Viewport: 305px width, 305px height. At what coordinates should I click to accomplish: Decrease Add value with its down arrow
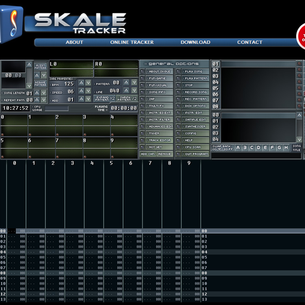[88, 99]
